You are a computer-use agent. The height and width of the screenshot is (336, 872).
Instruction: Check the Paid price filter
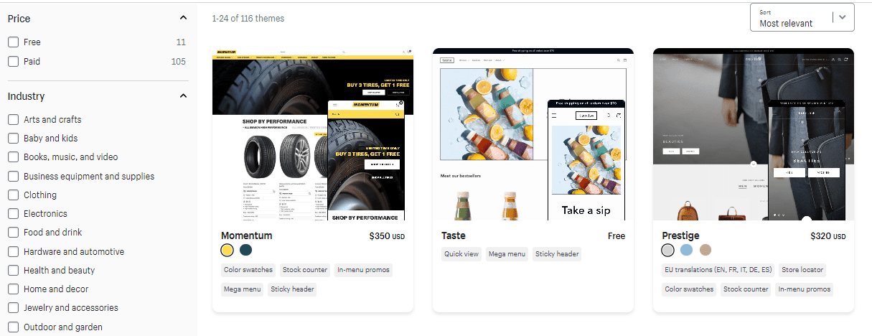[x=13, y=62]
